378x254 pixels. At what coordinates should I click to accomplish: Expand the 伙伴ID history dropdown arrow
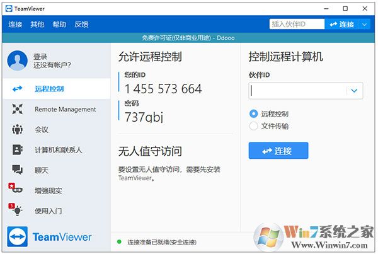pos(354,91)
